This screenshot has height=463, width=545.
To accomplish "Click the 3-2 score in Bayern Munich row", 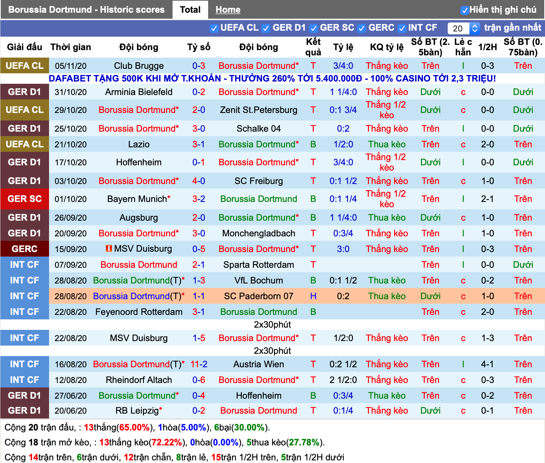I will [199, 199].
